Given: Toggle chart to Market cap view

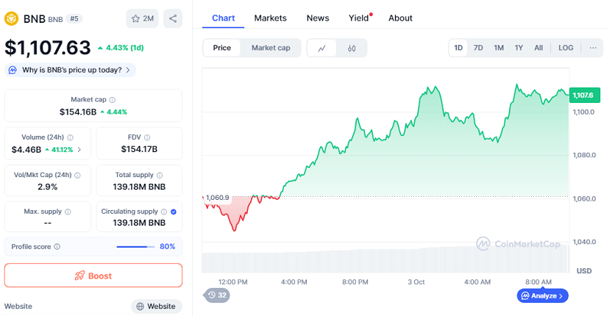Looking at the screenshot, I should (271, 48).
